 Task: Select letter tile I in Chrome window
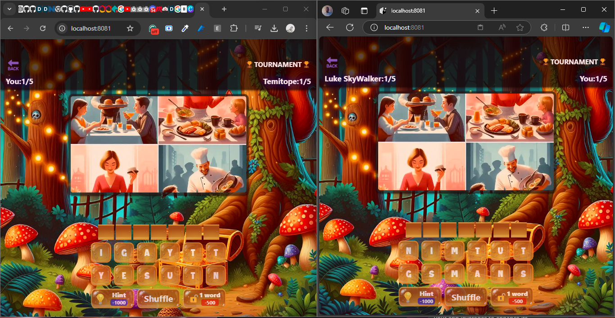click(x=101, y=253)
